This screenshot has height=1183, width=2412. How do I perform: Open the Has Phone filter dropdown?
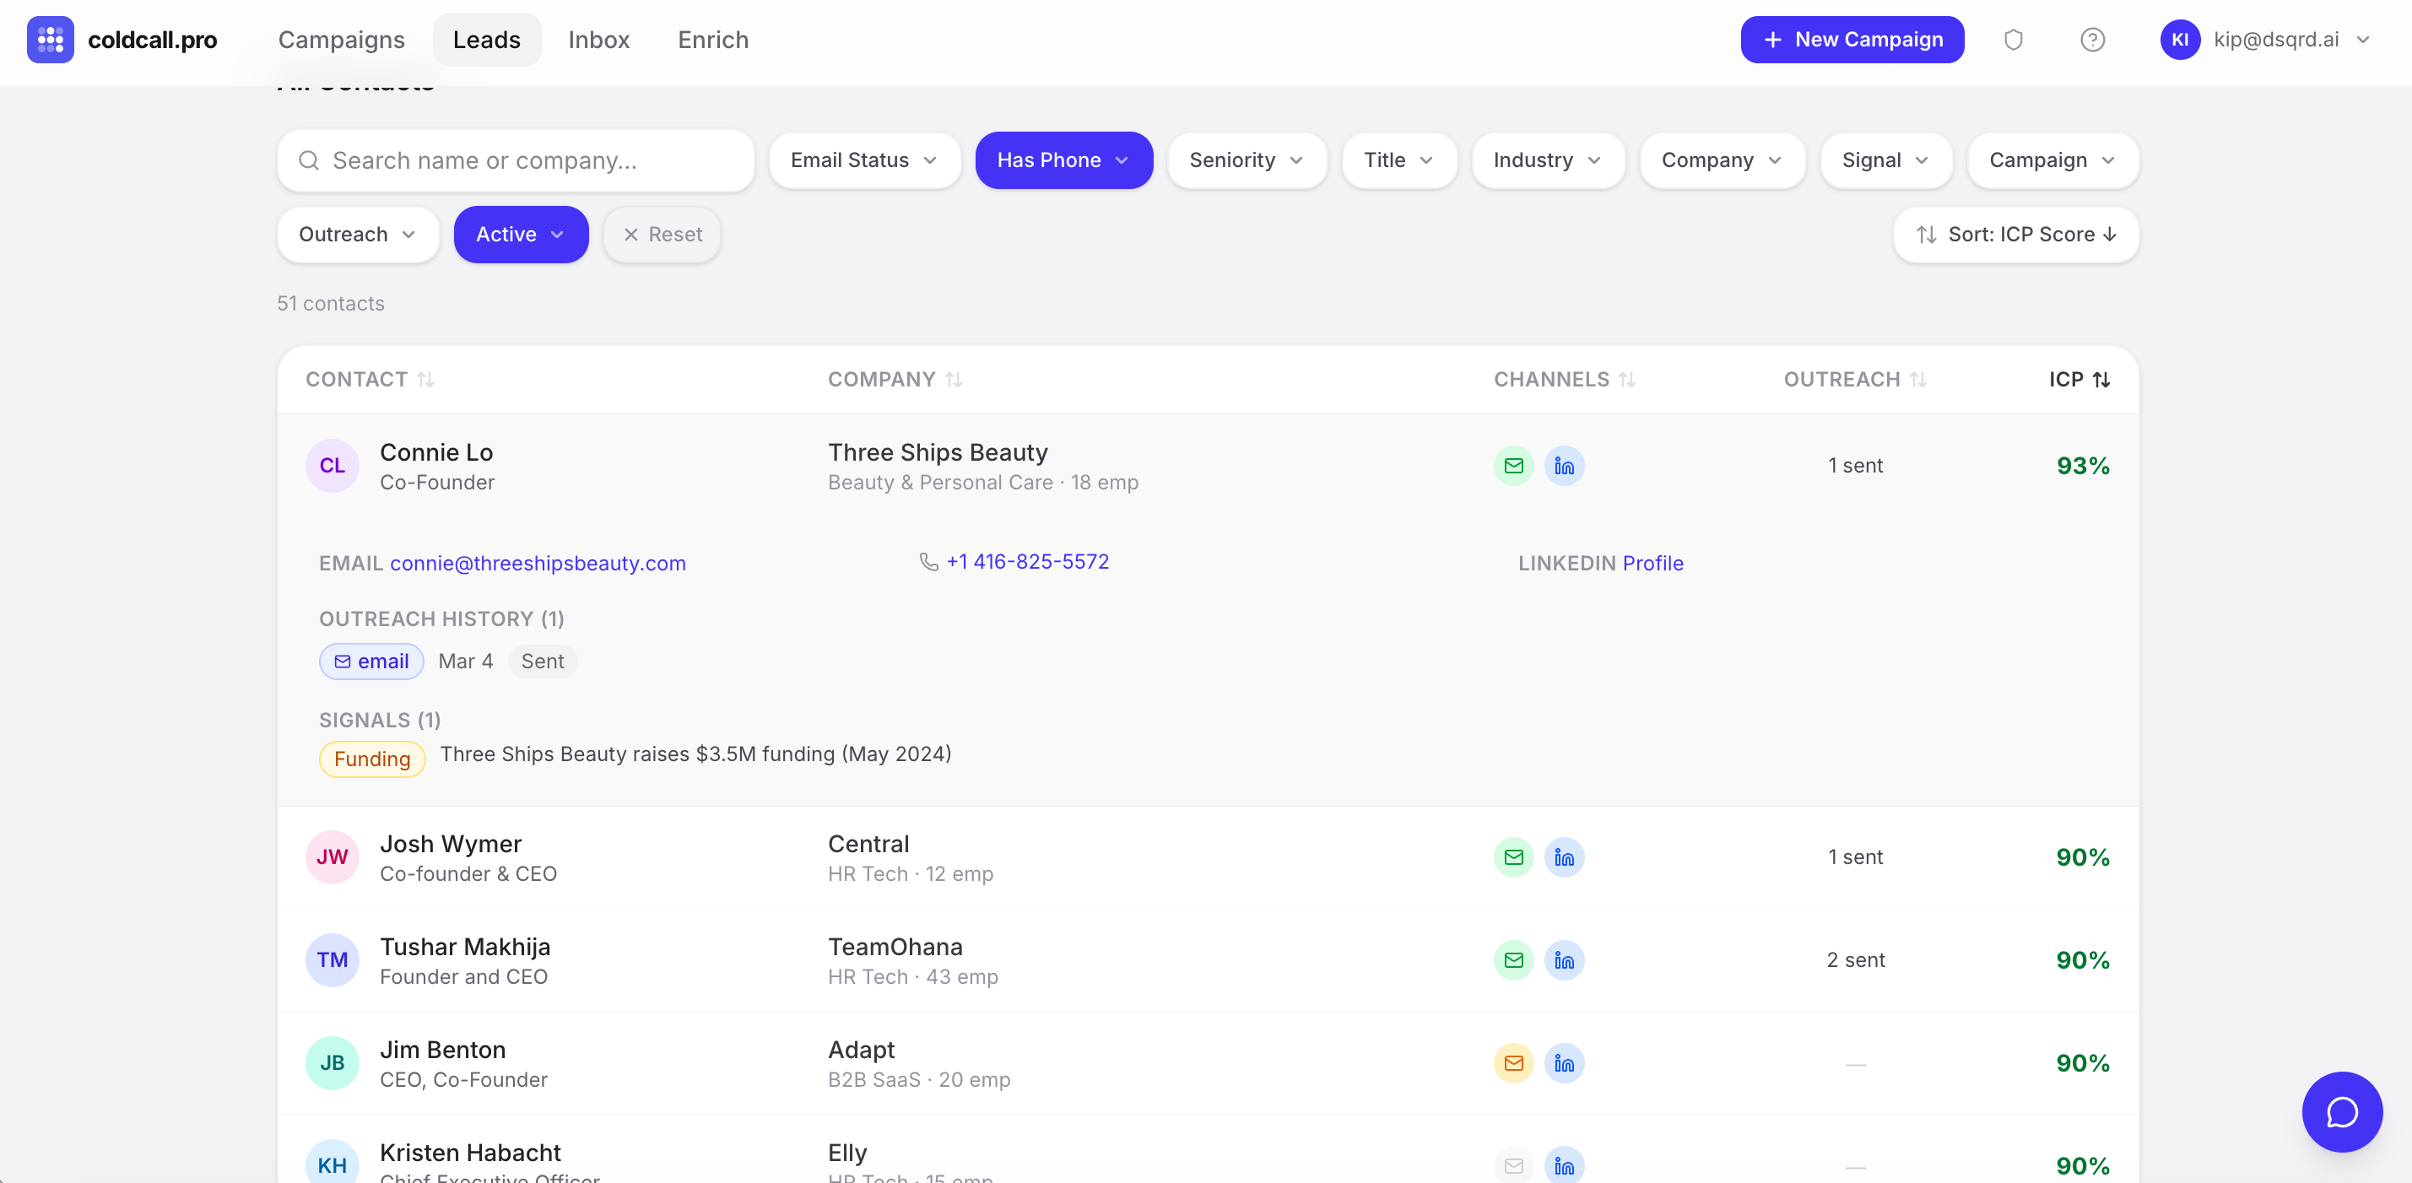pos(1063,160)
